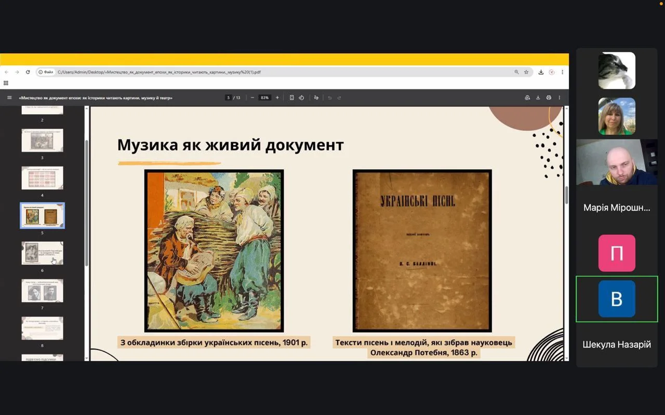Select participant tile with letter П
Image resolution: width=665 pixels, height=415 pixels.
617,253
